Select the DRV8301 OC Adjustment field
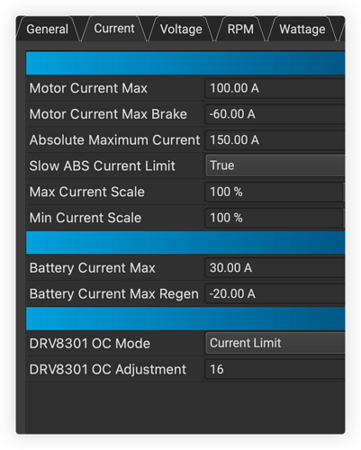This screenshot has width=361, height=450. (275, 369)
